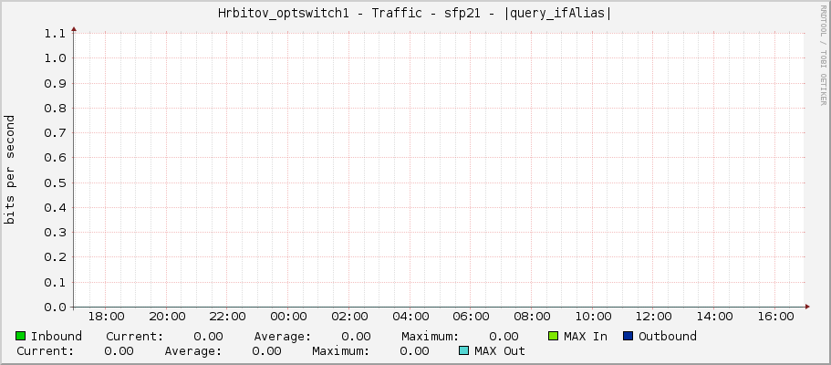Select the 12:00 time label
Image resolution: width=831 pixels, height=365 pixels.
[x=653, y=317]
